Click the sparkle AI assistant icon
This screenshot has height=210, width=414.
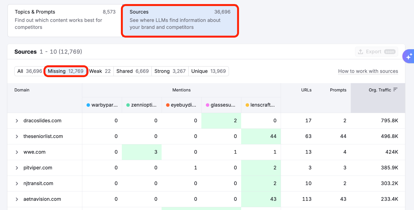point(409,56)
